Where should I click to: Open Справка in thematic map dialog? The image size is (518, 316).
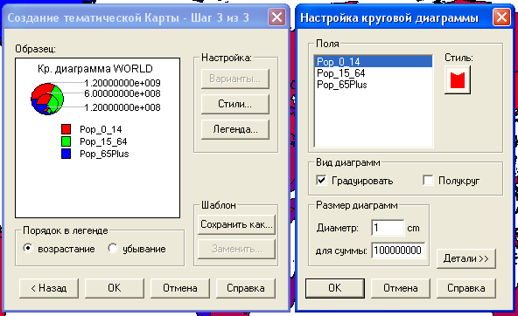coord(246,288)
